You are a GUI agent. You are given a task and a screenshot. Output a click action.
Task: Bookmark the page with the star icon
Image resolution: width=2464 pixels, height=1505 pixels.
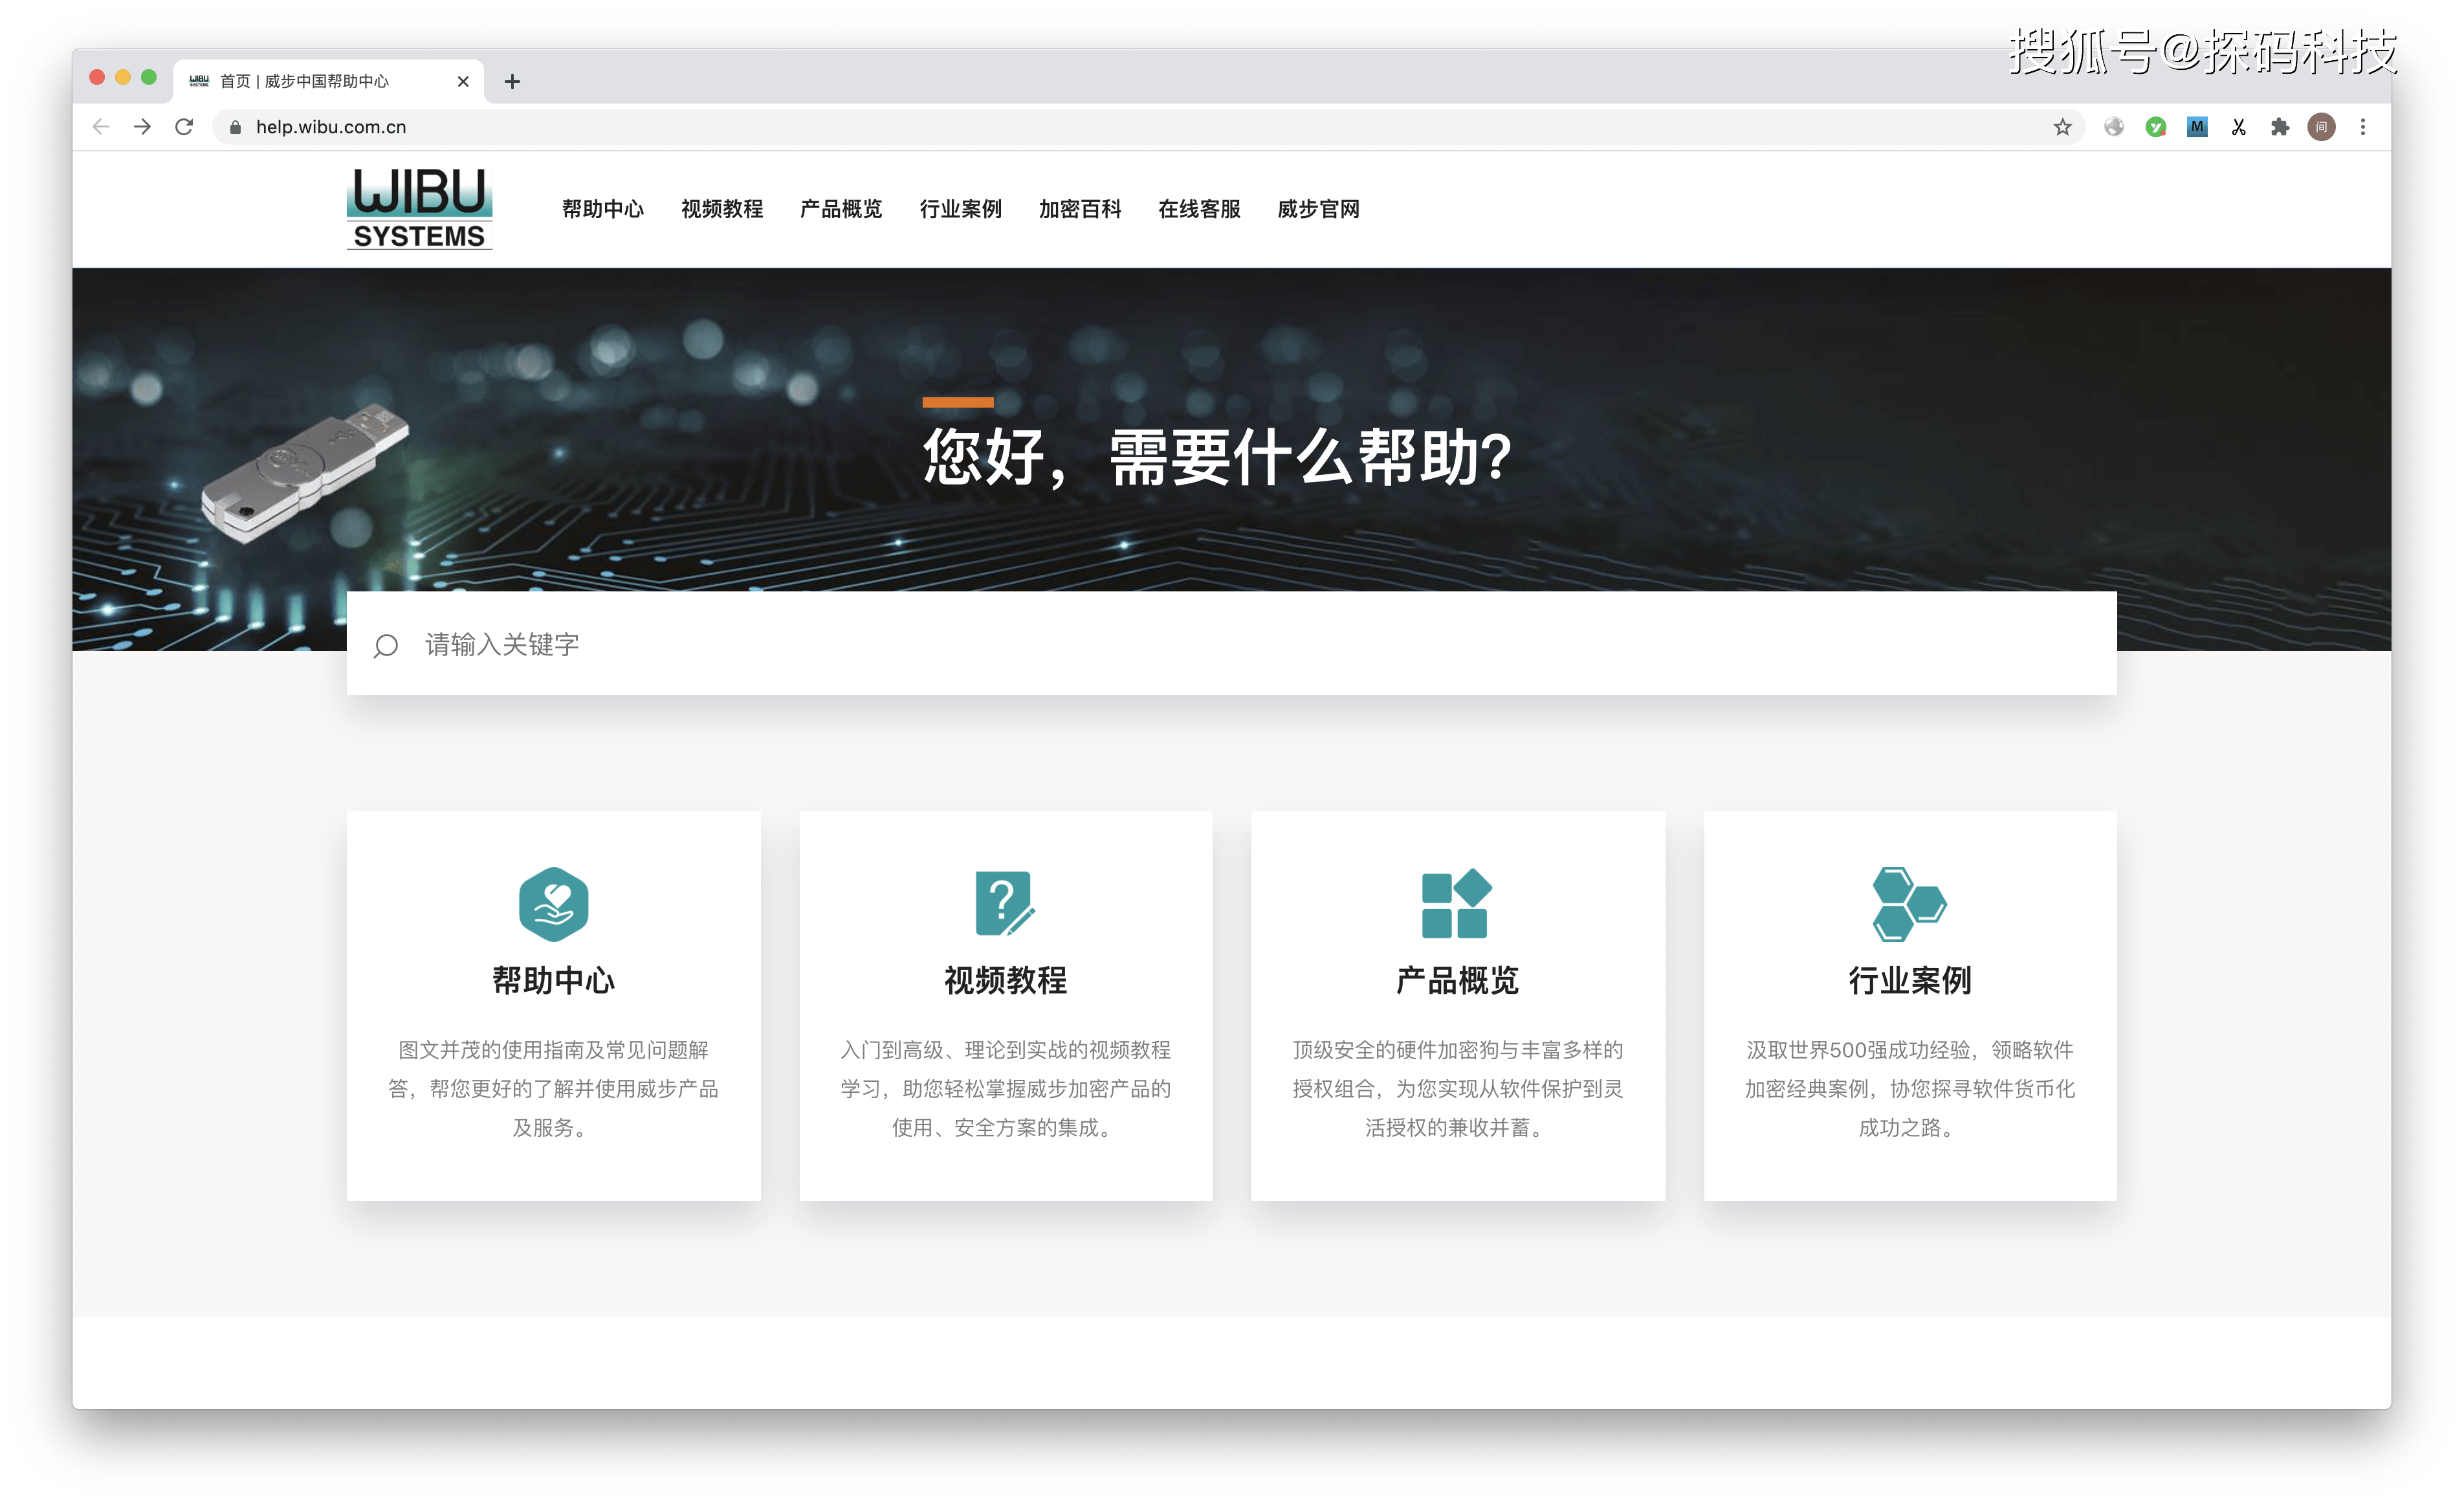2062,127
